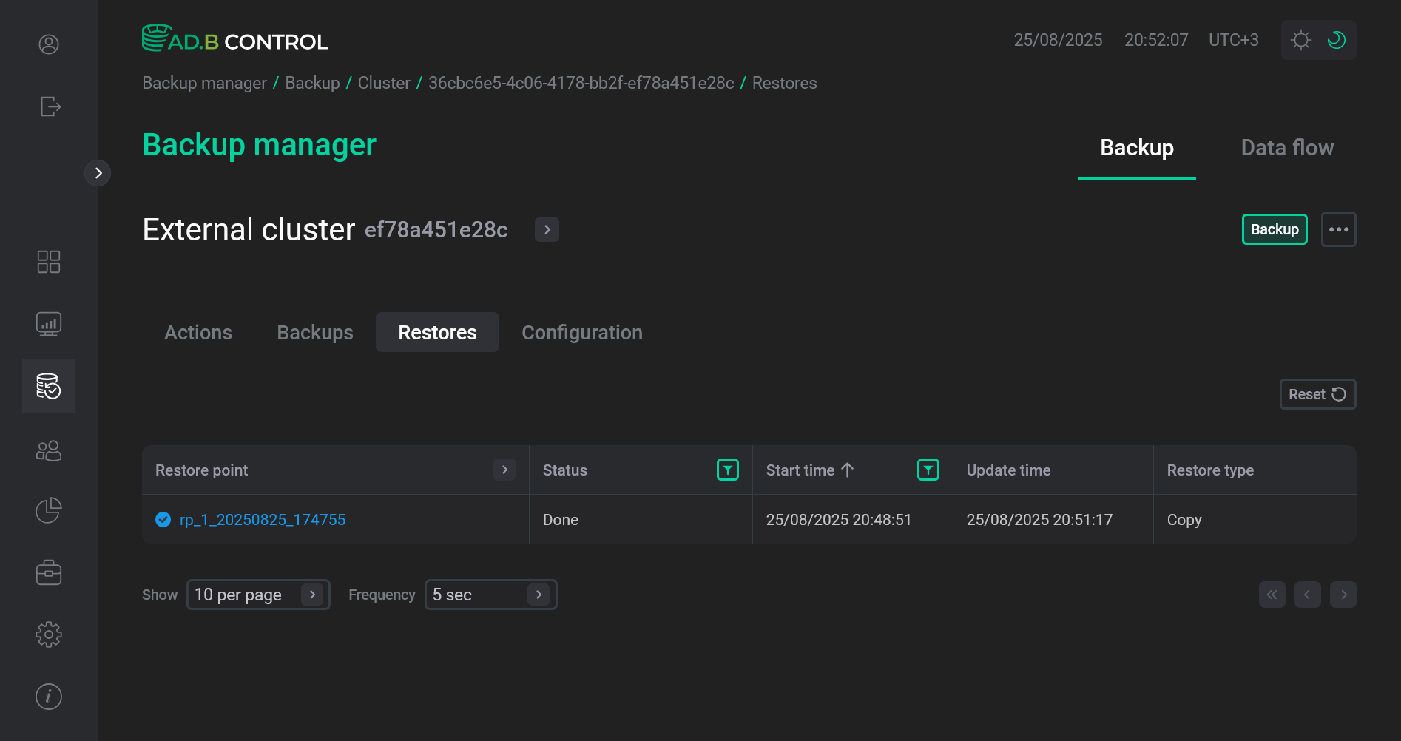This screenshot has width=1401, height=741.
Task: Click the logout icon in sidebar
Action: point(49,106)
